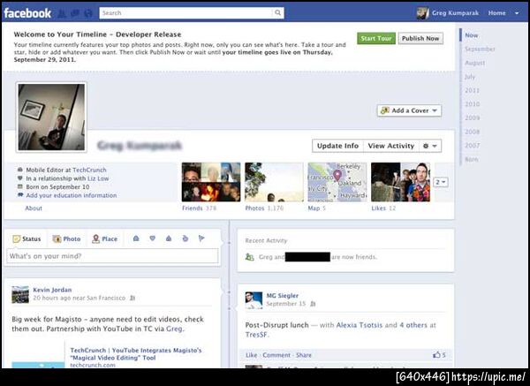
Task: Click the View Activity button
Action: click(391, 146)
